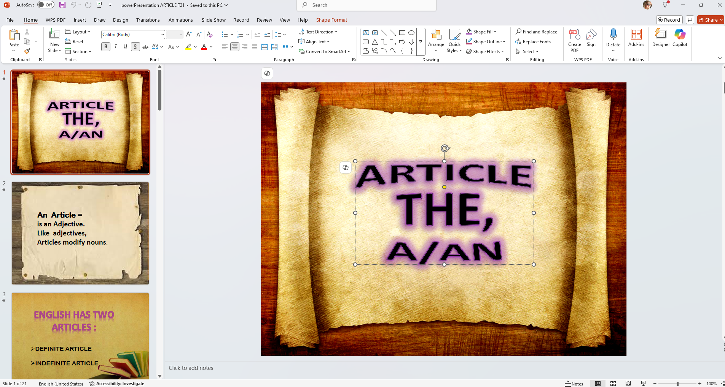Click the Record button at top right
Viewport: 725px width, 387px height.
coord(669,20)
